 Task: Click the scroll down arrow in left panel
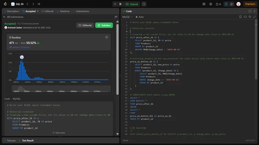click(117, 134)
